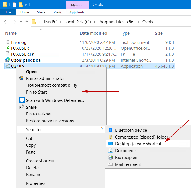Click the Windows Defender shield icon
This screenshot has height=188, width=191.
(22, 100)
